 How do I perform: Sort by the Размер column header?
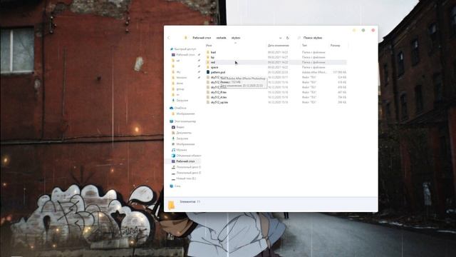(336, 46)
